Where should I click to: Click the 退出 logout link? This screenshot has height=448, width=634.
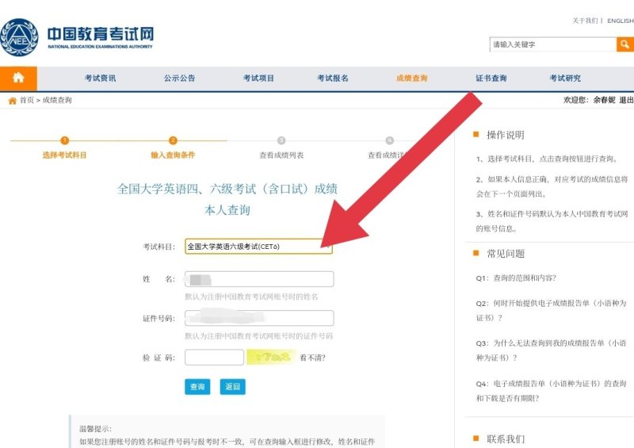626,100
